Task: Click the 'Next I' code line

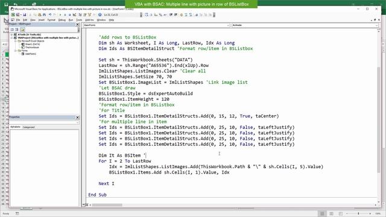Action: [x=106, y=183]
